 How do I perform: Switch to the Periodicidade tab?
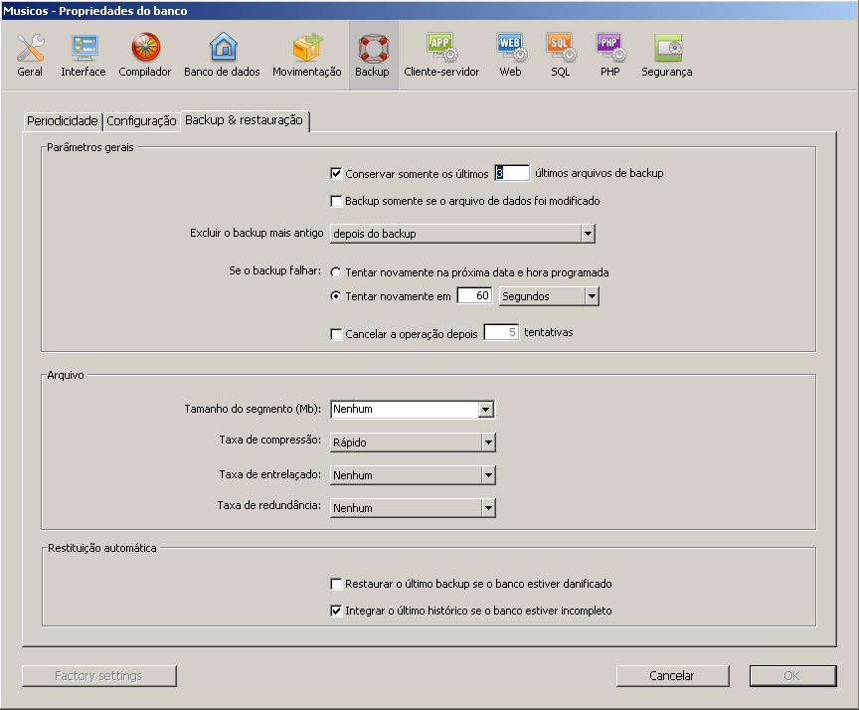click(x=63, y=121)
